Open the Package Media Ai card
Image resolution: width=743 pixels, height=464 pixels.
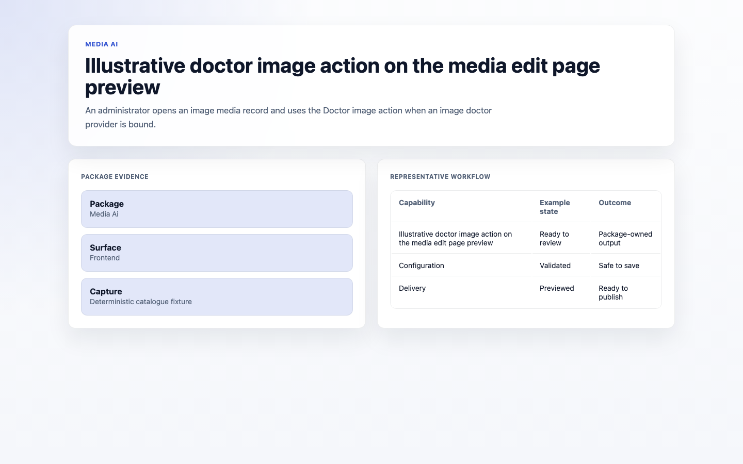217,209
